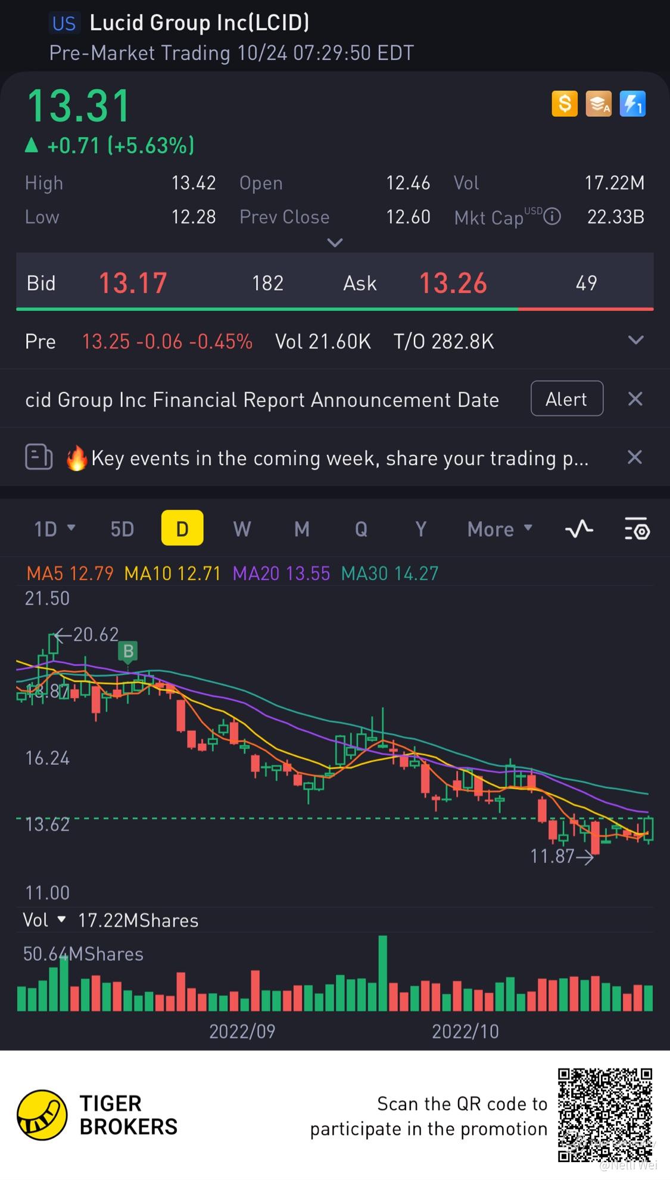
Task: Tap the Prev Close 12.60 value
Action: coord(408,217)
